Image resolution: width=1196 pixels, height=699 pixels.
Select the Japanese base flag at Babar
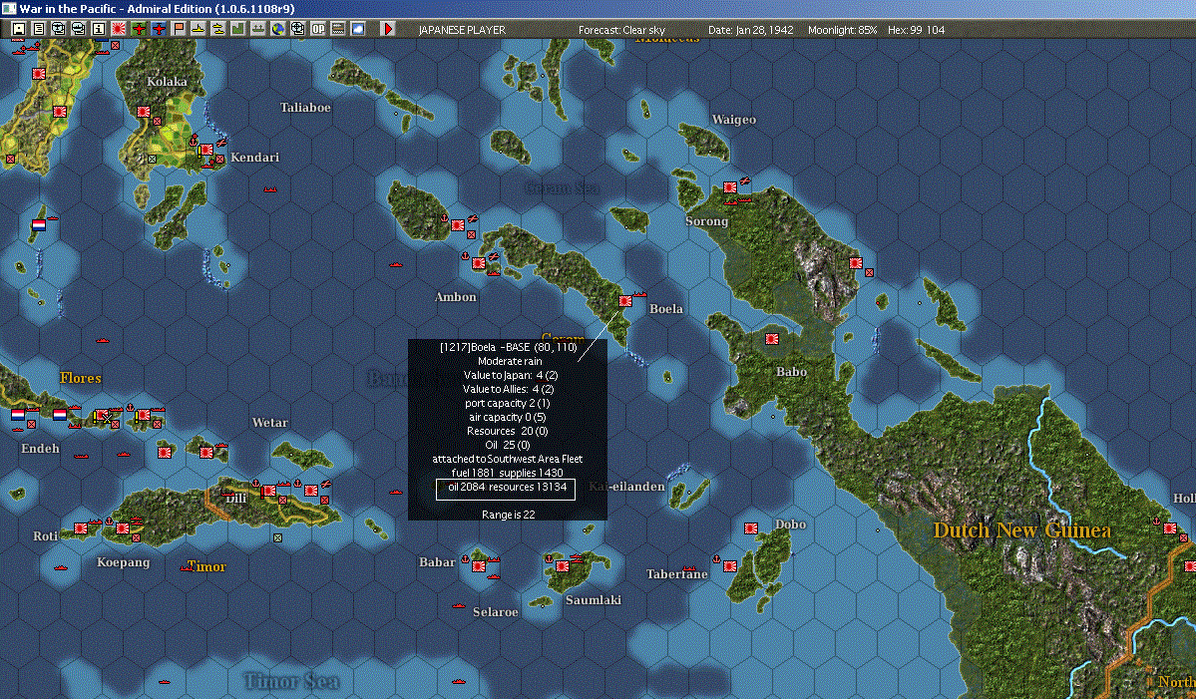tap(478, 566)
